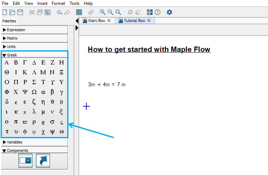268x175 pixels.
Task: Select the Tutorial.flow tab
Action: (135, 21)
